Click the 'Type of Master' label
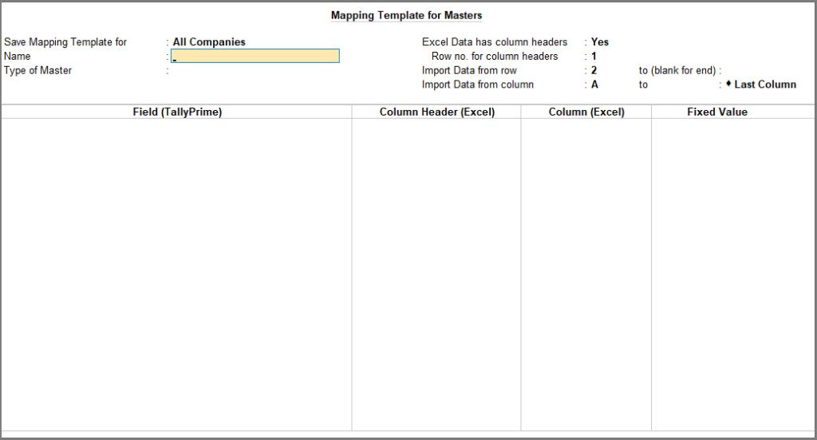 38,70
